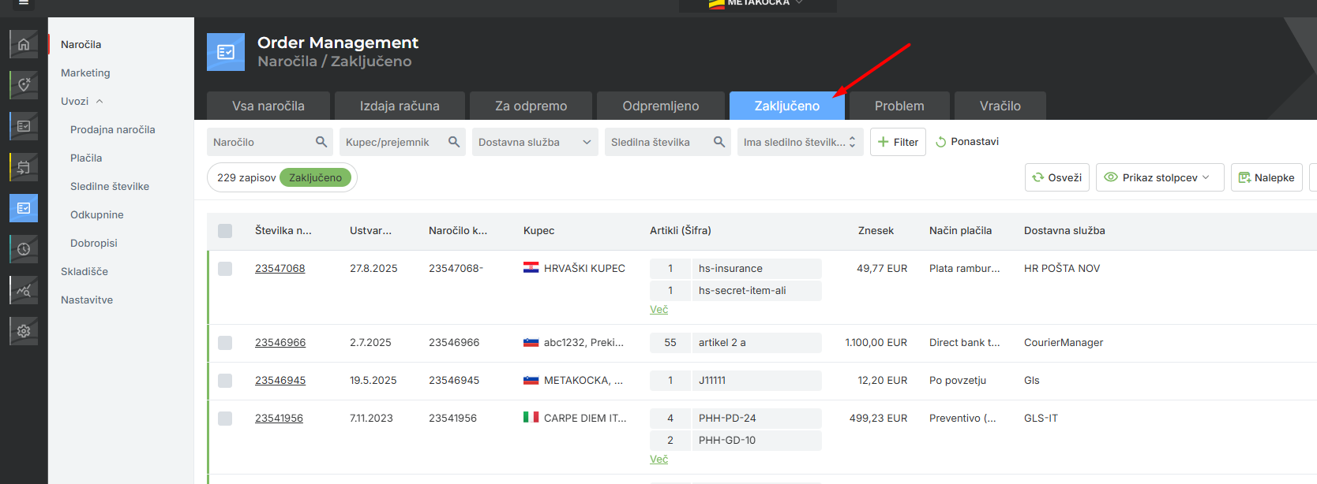
Task: Click the Order Management header icon
Action: [226, 52]
